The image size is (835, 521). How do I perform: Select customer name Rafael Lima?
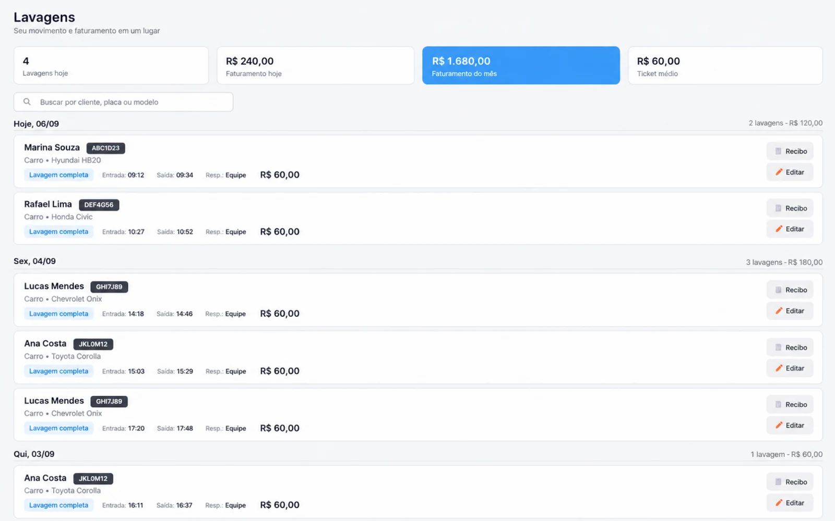[48, 204]
